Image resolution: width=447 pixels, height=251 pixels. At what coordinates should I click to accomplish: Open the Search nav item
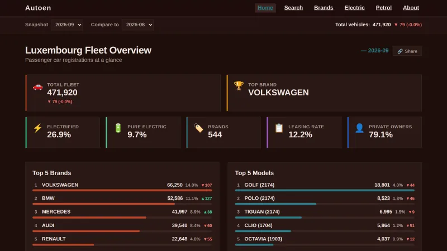[x=293, y=8]
